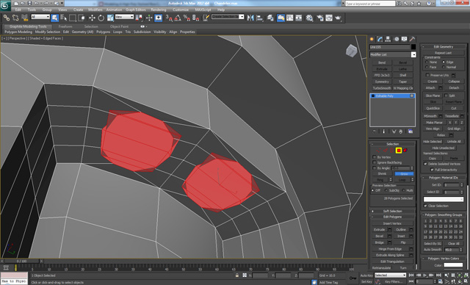The height and width of the screenshot is (285, 470).
Task: Open the Motion command panel tab
Action: (x=397, y=39)
